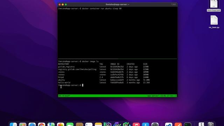Launch Safari from the Dock
Viewport: 224px width, 126px height.
pos(32,124)
